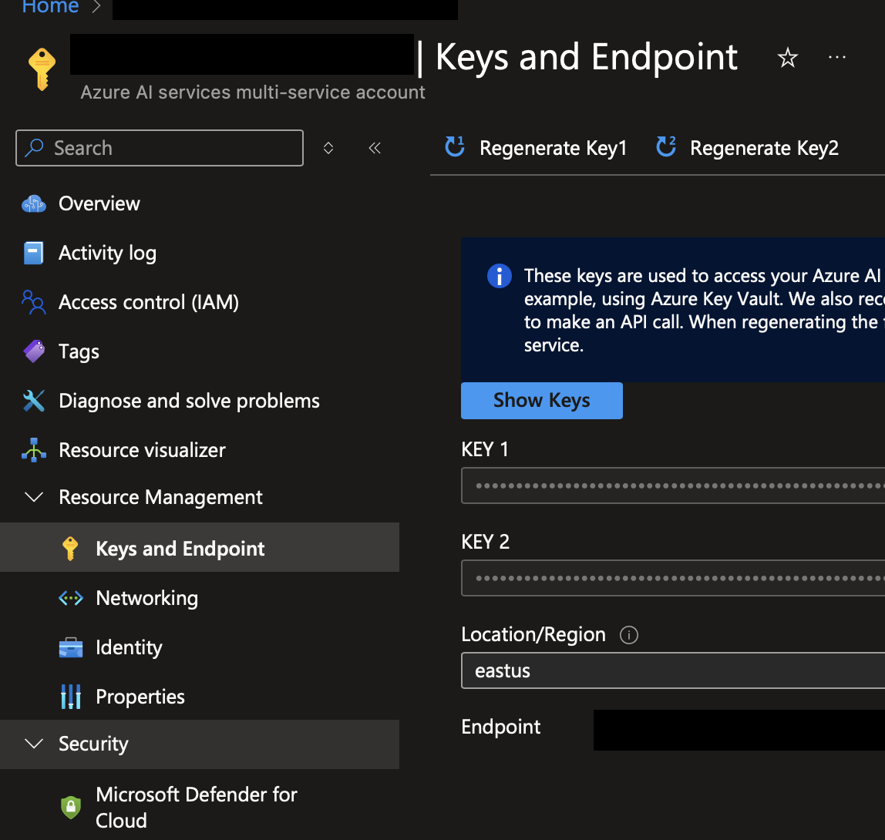Image resolution: width=885 pixels, height=840 pixels.
Task: Toggle expand/collapse all menu groups
Action: pos(328,148)
